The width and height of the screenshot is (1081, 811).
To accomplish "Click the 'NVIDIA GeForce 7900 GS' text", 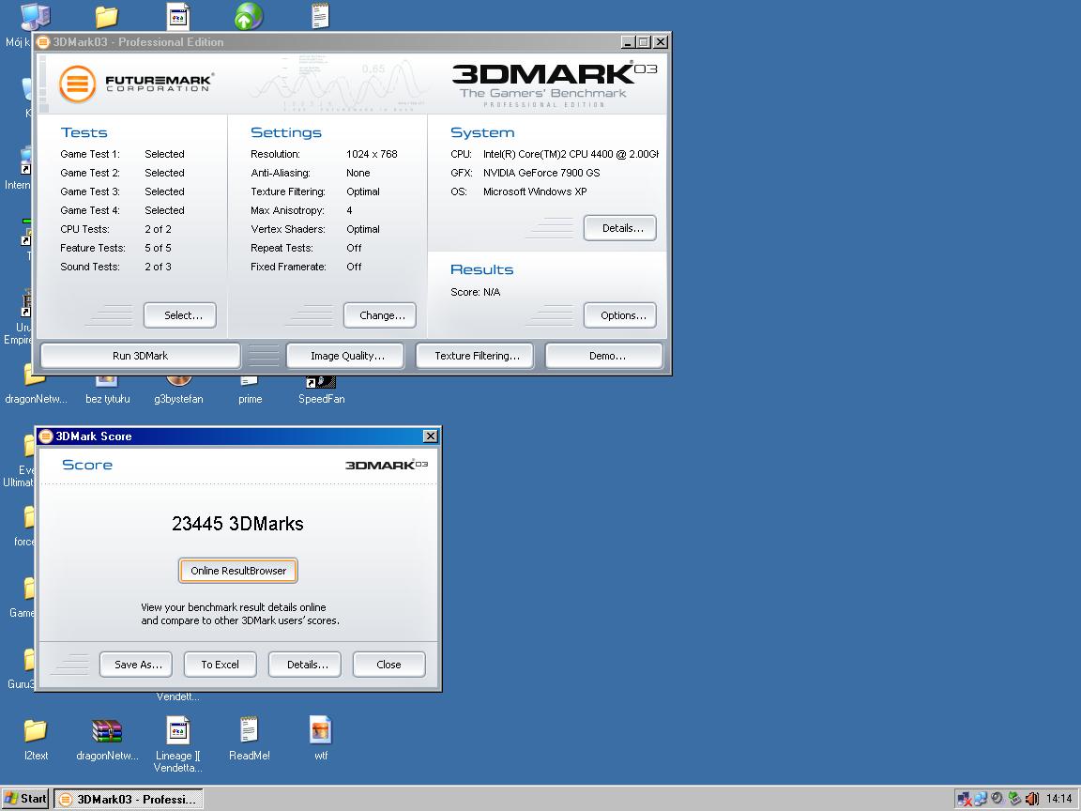I will (x=541, y=173).
